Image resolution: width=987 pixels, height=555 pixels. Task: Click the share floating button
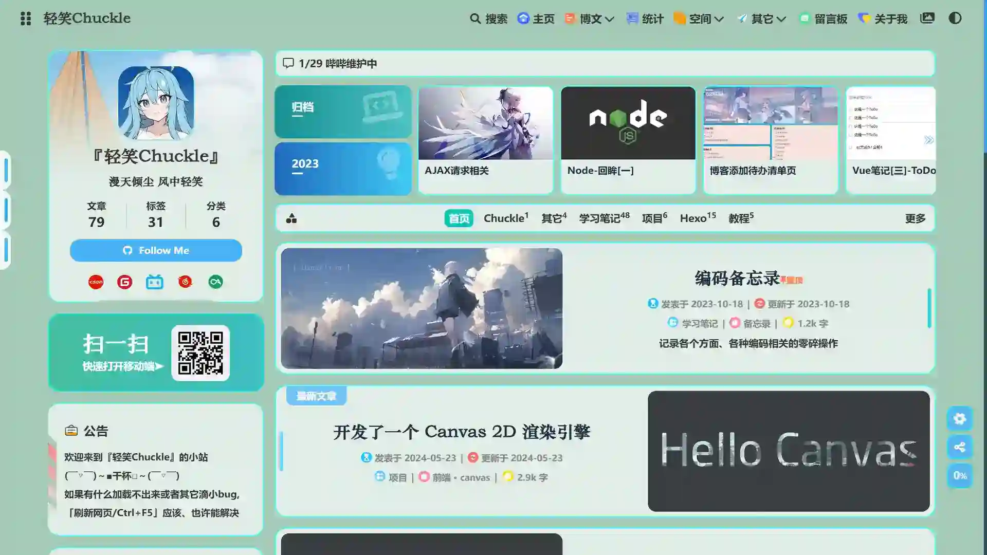click(959, 447)
